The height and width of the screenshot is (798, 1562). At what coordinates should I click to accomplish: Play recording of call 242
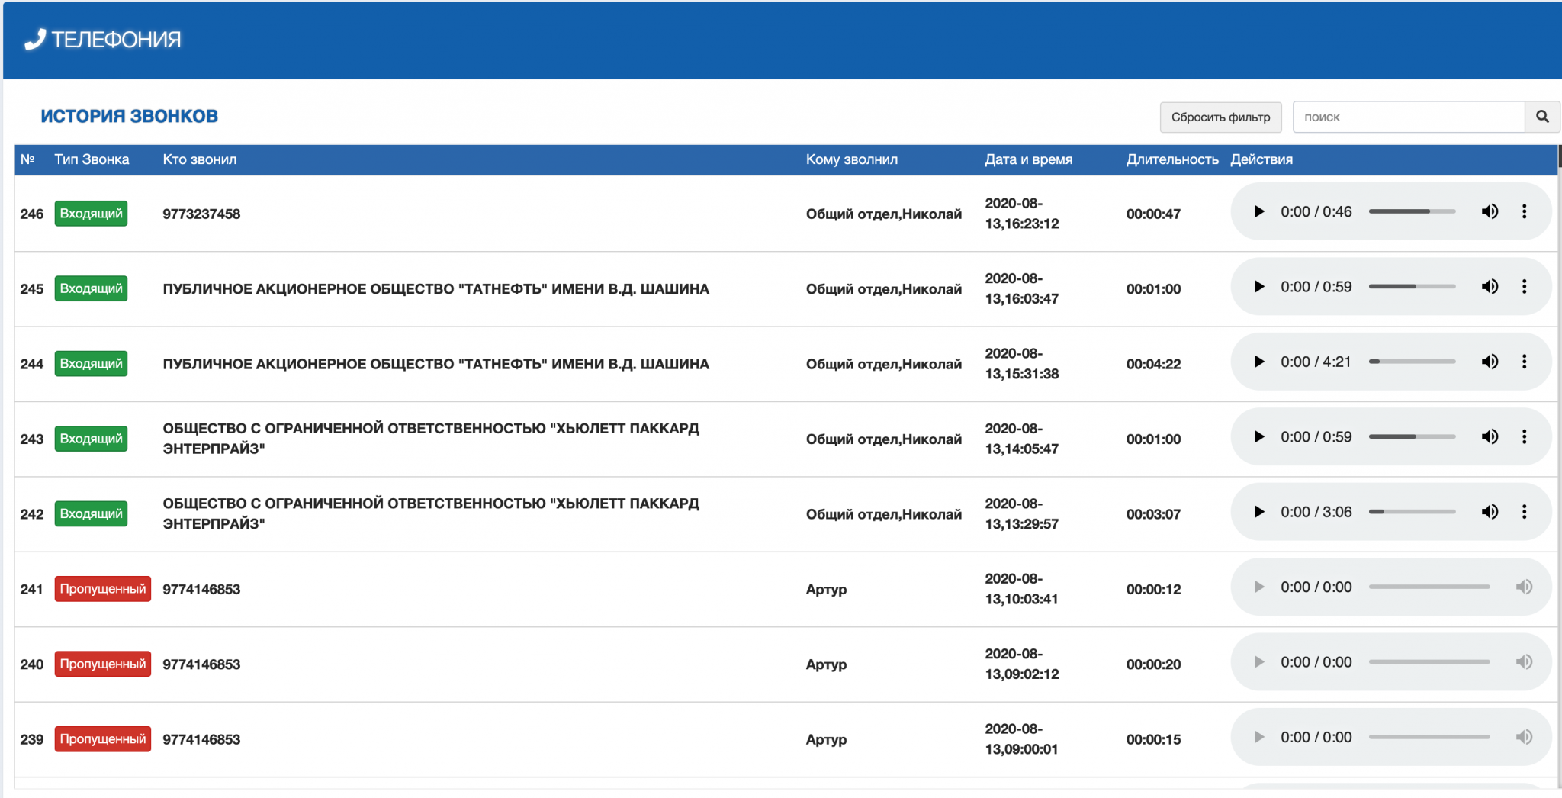pos(1258,512)
